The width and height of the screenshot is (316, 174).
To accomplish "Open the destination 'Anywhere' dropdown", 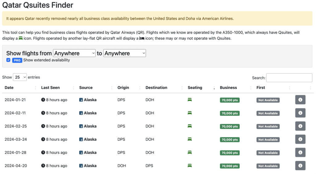I will pos(125,53).
